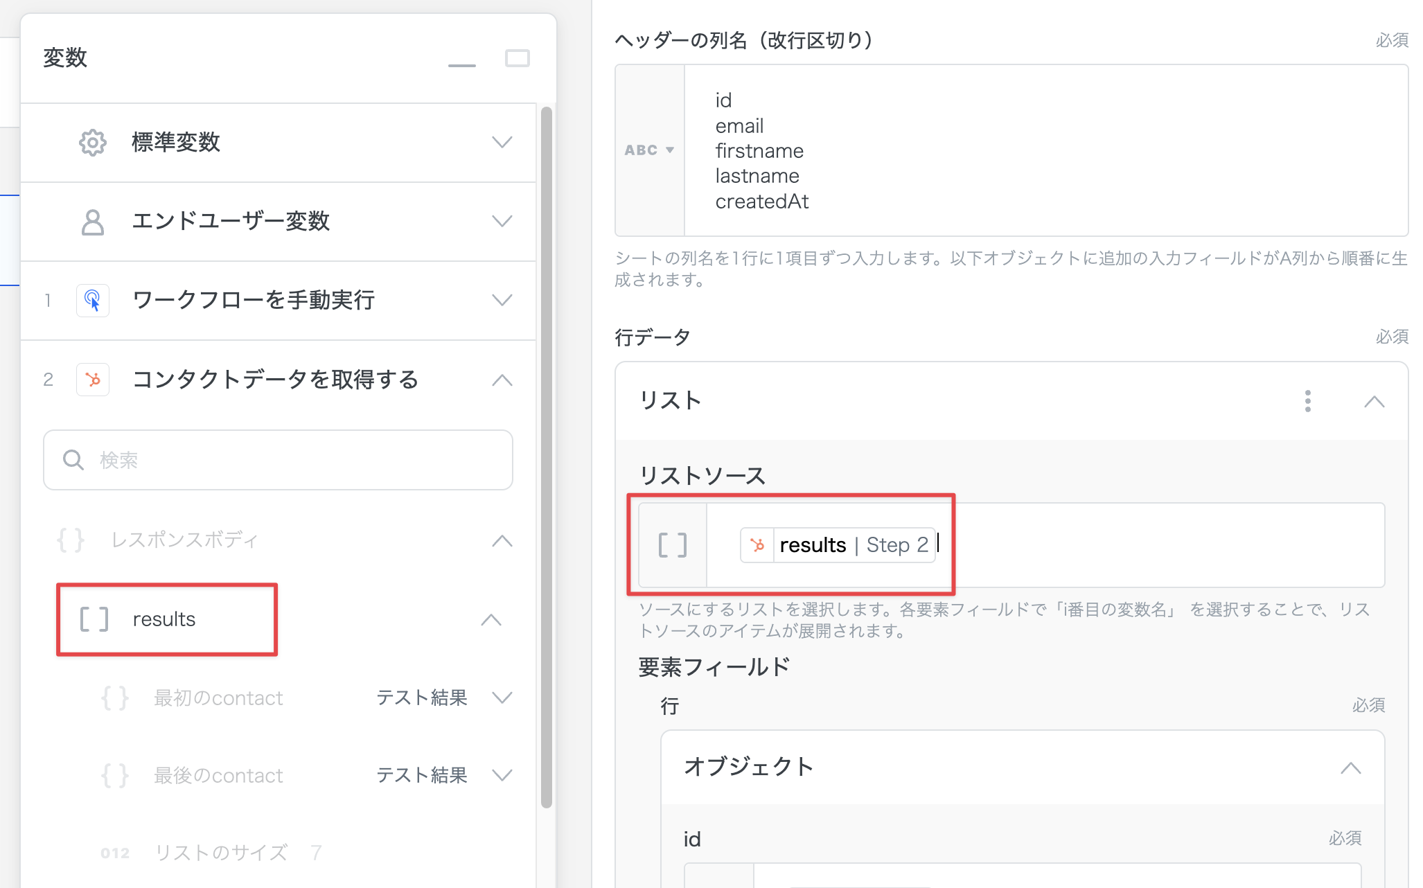Click the HubSpot icon in results chip
This screenshot has width=1423, height=888.
click(x=757, y=545)
